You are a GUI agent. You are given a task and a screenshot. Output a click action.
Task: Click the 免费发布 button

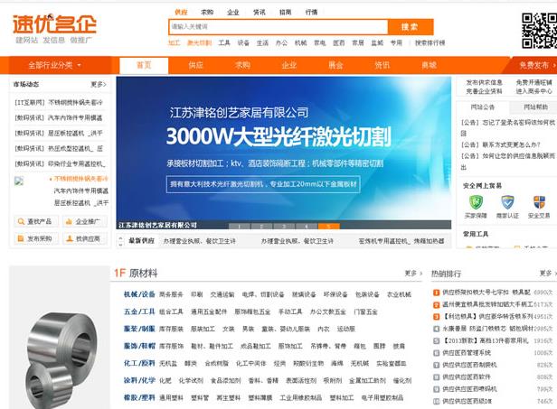(x=535, y=65)
